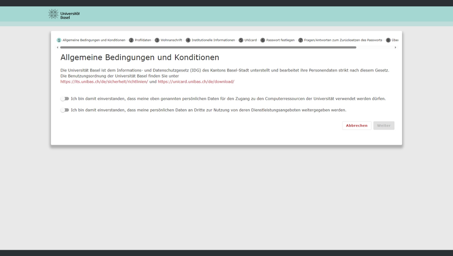Click step 7 number icon for Fragen/Antworten
This screenshot has height=256, width=453.
(x=301, y=40)
